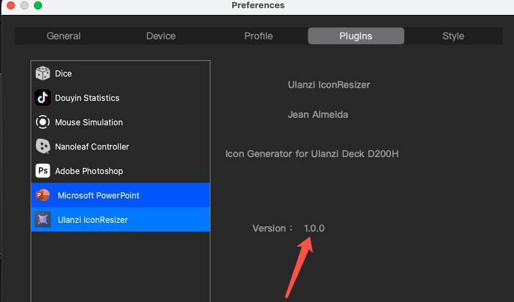Close the Preferences window

coord(11,5)
